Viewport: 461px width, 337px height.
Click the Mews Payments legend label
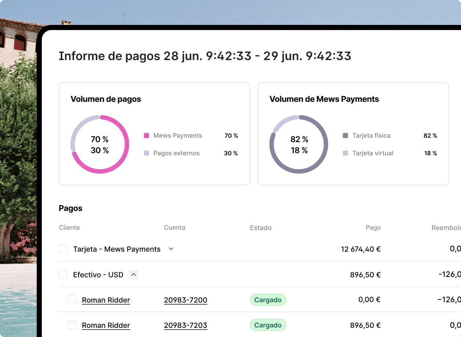click(x=178, y=136)
